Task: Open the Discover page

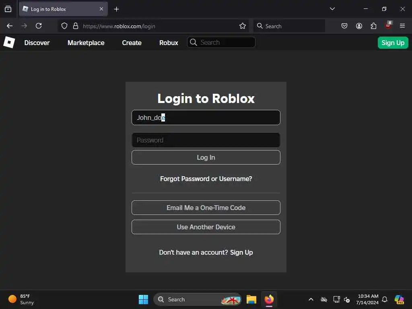Action: [x=37, y=43]
